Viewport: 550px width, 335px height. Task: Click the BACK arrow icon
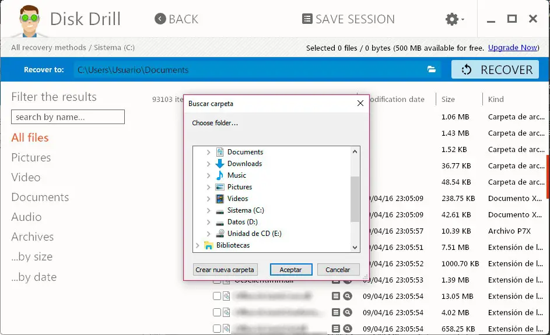click(160, 19)
